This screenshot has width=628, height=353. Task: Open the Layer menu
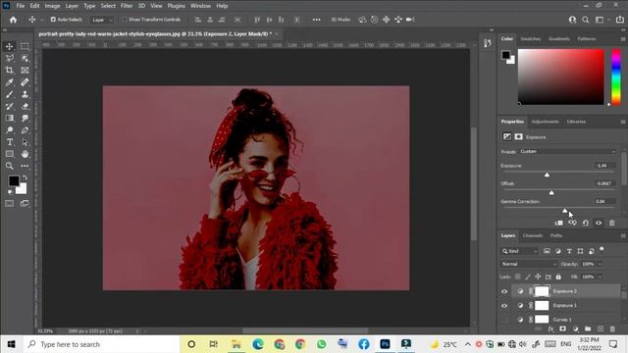(x=72, y=6)
